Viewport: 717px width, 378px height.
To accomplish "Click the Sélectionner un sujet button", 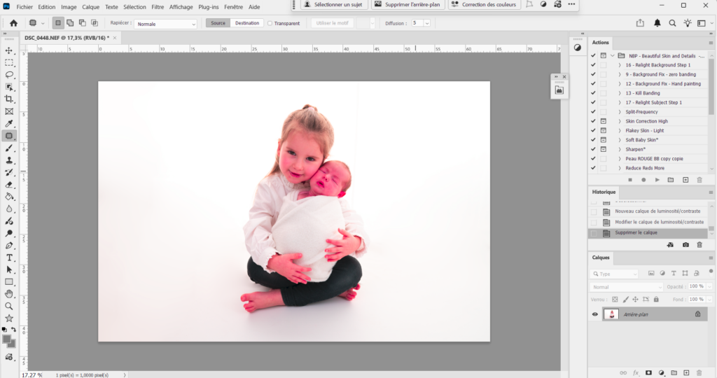I will pyautogui.click(x=333, y=5).
